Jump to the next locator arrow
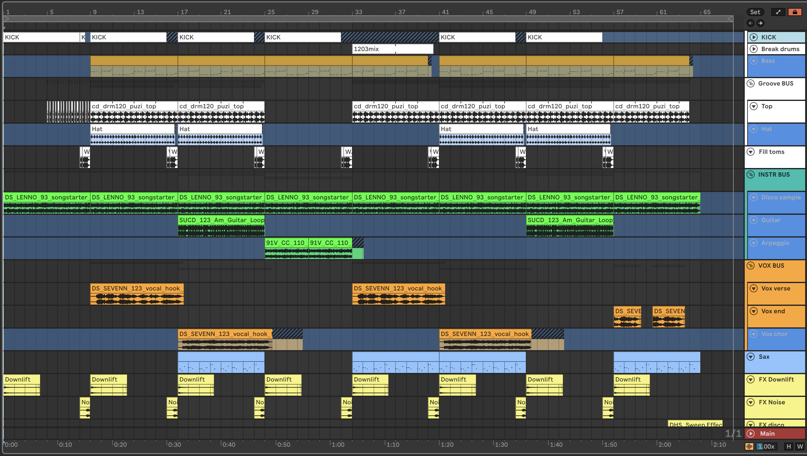 tap(760, 23)
